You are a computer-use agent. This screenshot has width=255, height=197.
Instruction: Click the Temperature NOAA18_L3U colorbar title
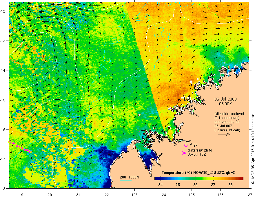click(198, 173)
